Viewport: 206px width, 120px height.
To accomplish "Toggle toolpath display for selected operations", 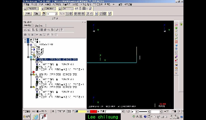I will tap(29, 35).
